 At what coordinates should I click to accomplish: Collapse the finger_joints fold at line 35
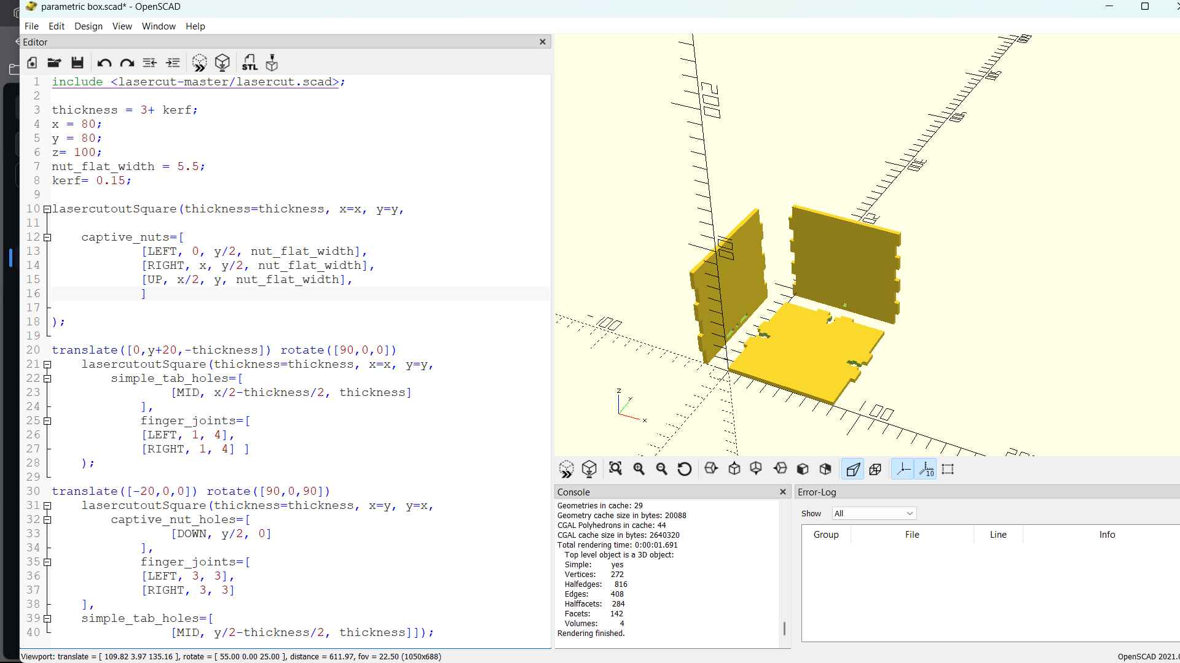[x=47, y=562]
